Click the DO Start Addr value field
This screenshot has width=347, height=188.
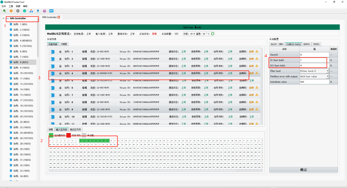click(x=314, y=66)
